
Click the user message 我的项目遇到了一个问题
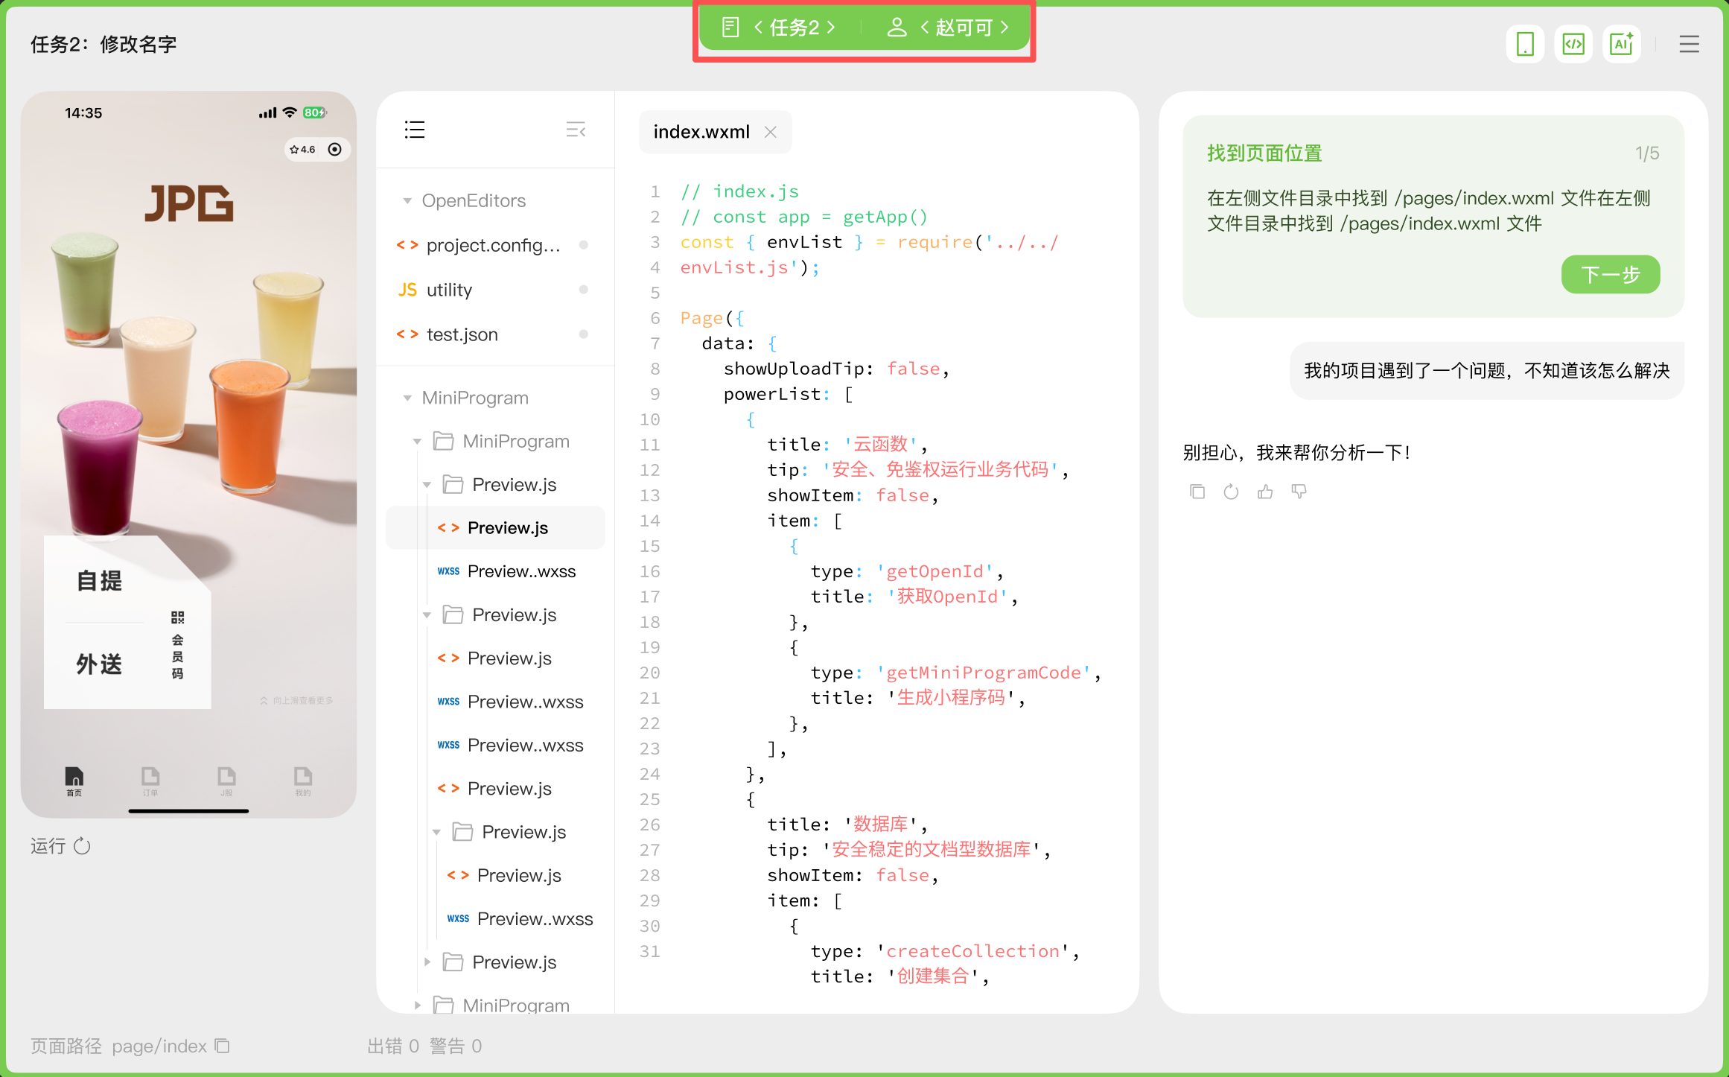pos(1487,371)
